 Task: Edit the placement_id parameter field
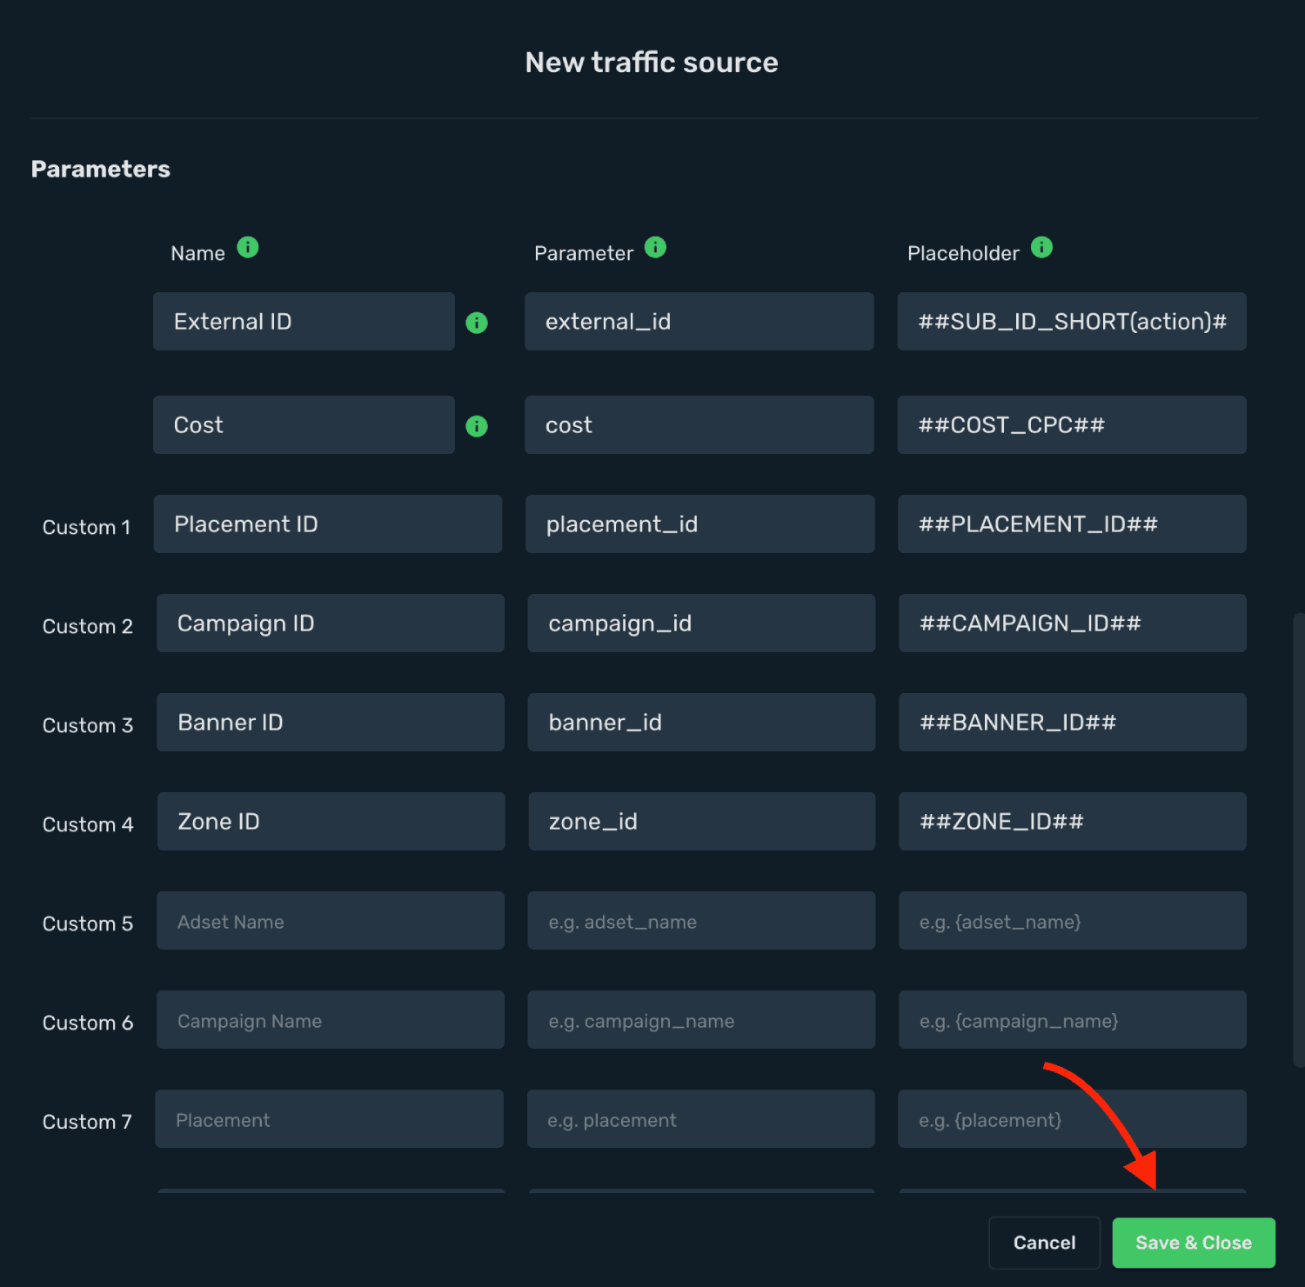coord(700,524)
